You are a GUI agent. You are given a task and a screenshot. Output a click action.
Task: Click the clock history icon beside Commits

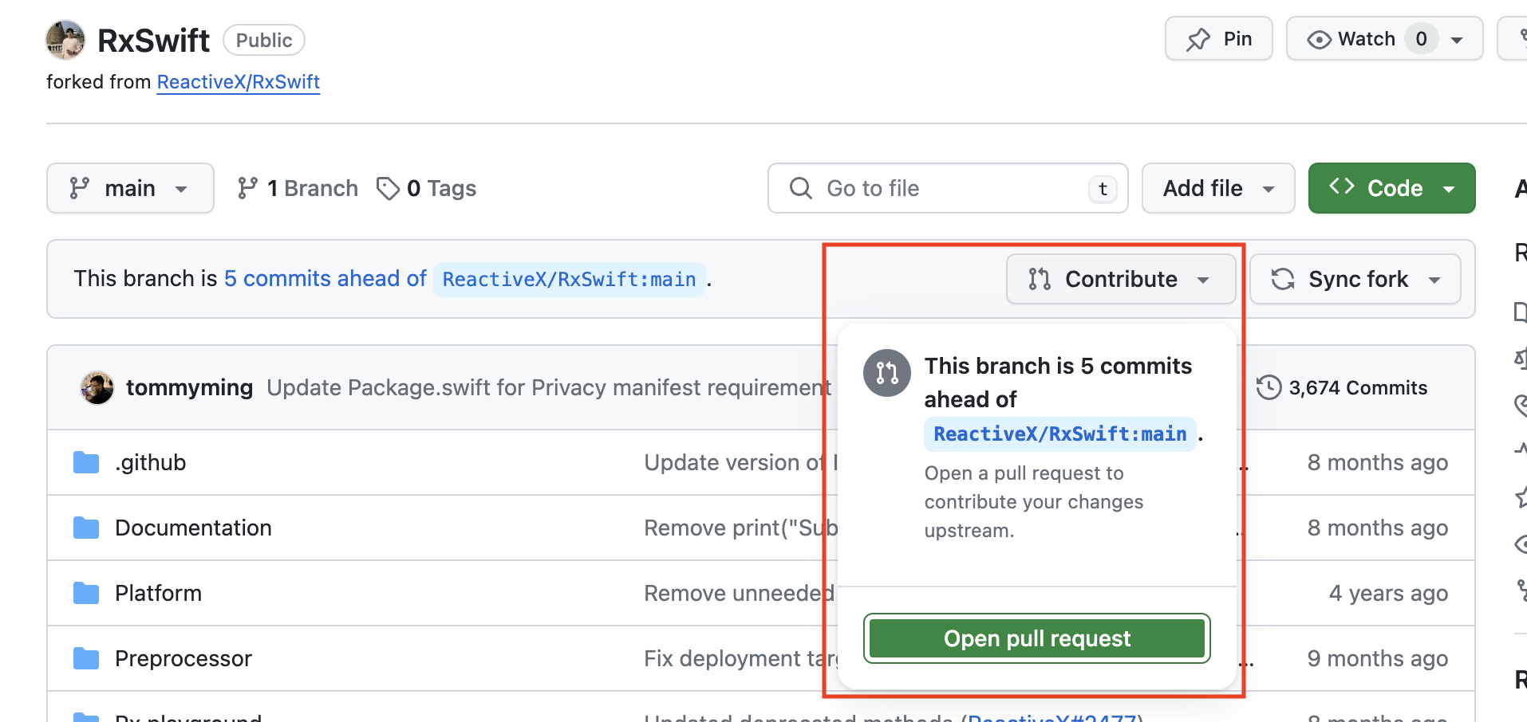1269,388
